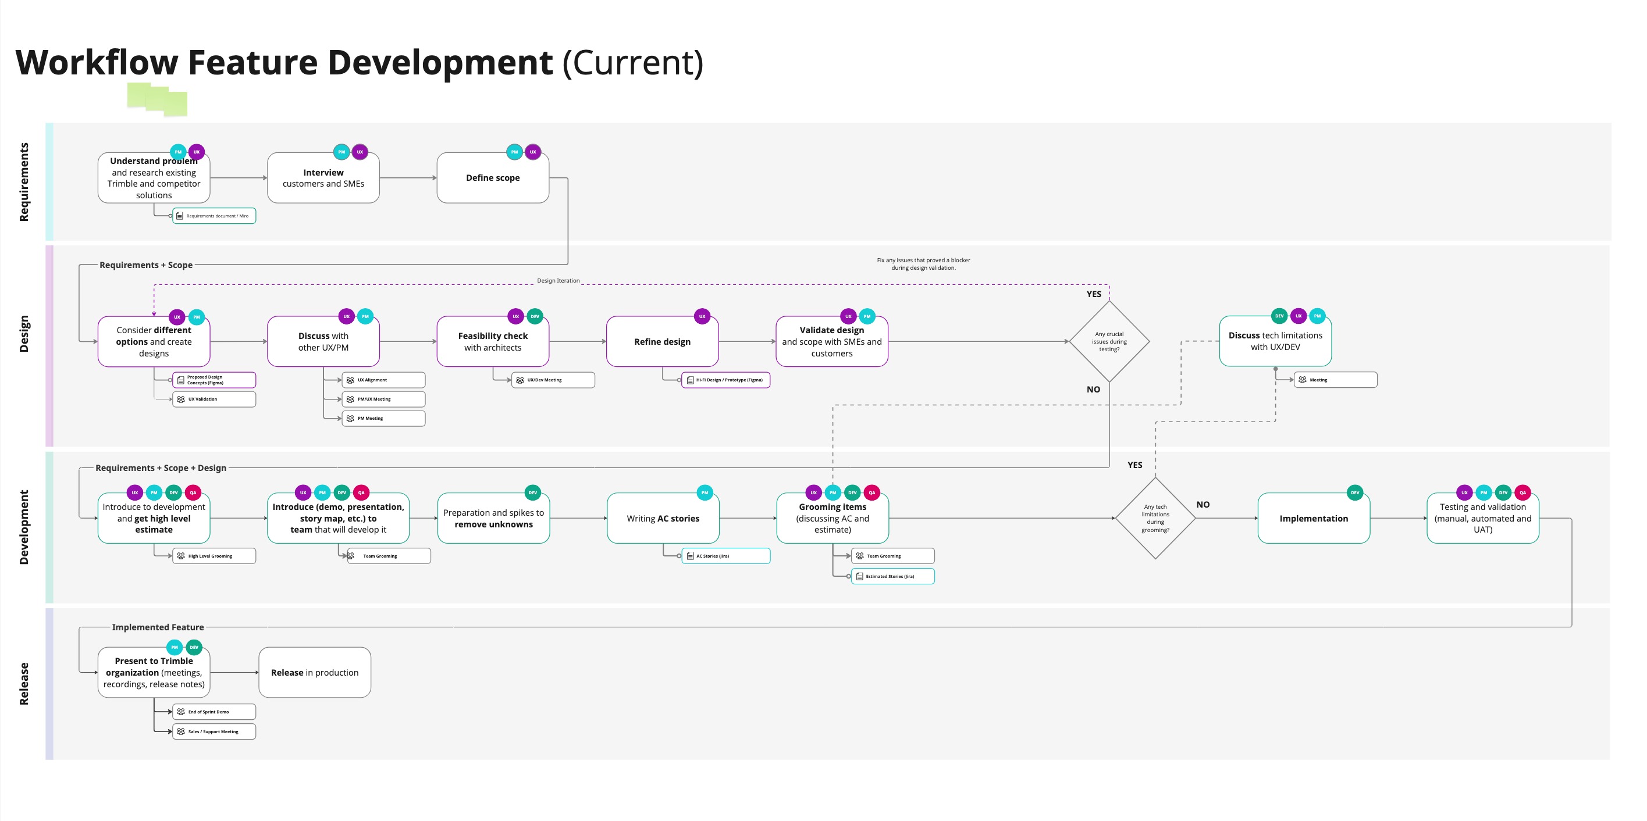Click the document icon on Hi-Fi Design / Prototype (Figma)
The width and height of the screenshot is (1647, 821).
point(691,380)
